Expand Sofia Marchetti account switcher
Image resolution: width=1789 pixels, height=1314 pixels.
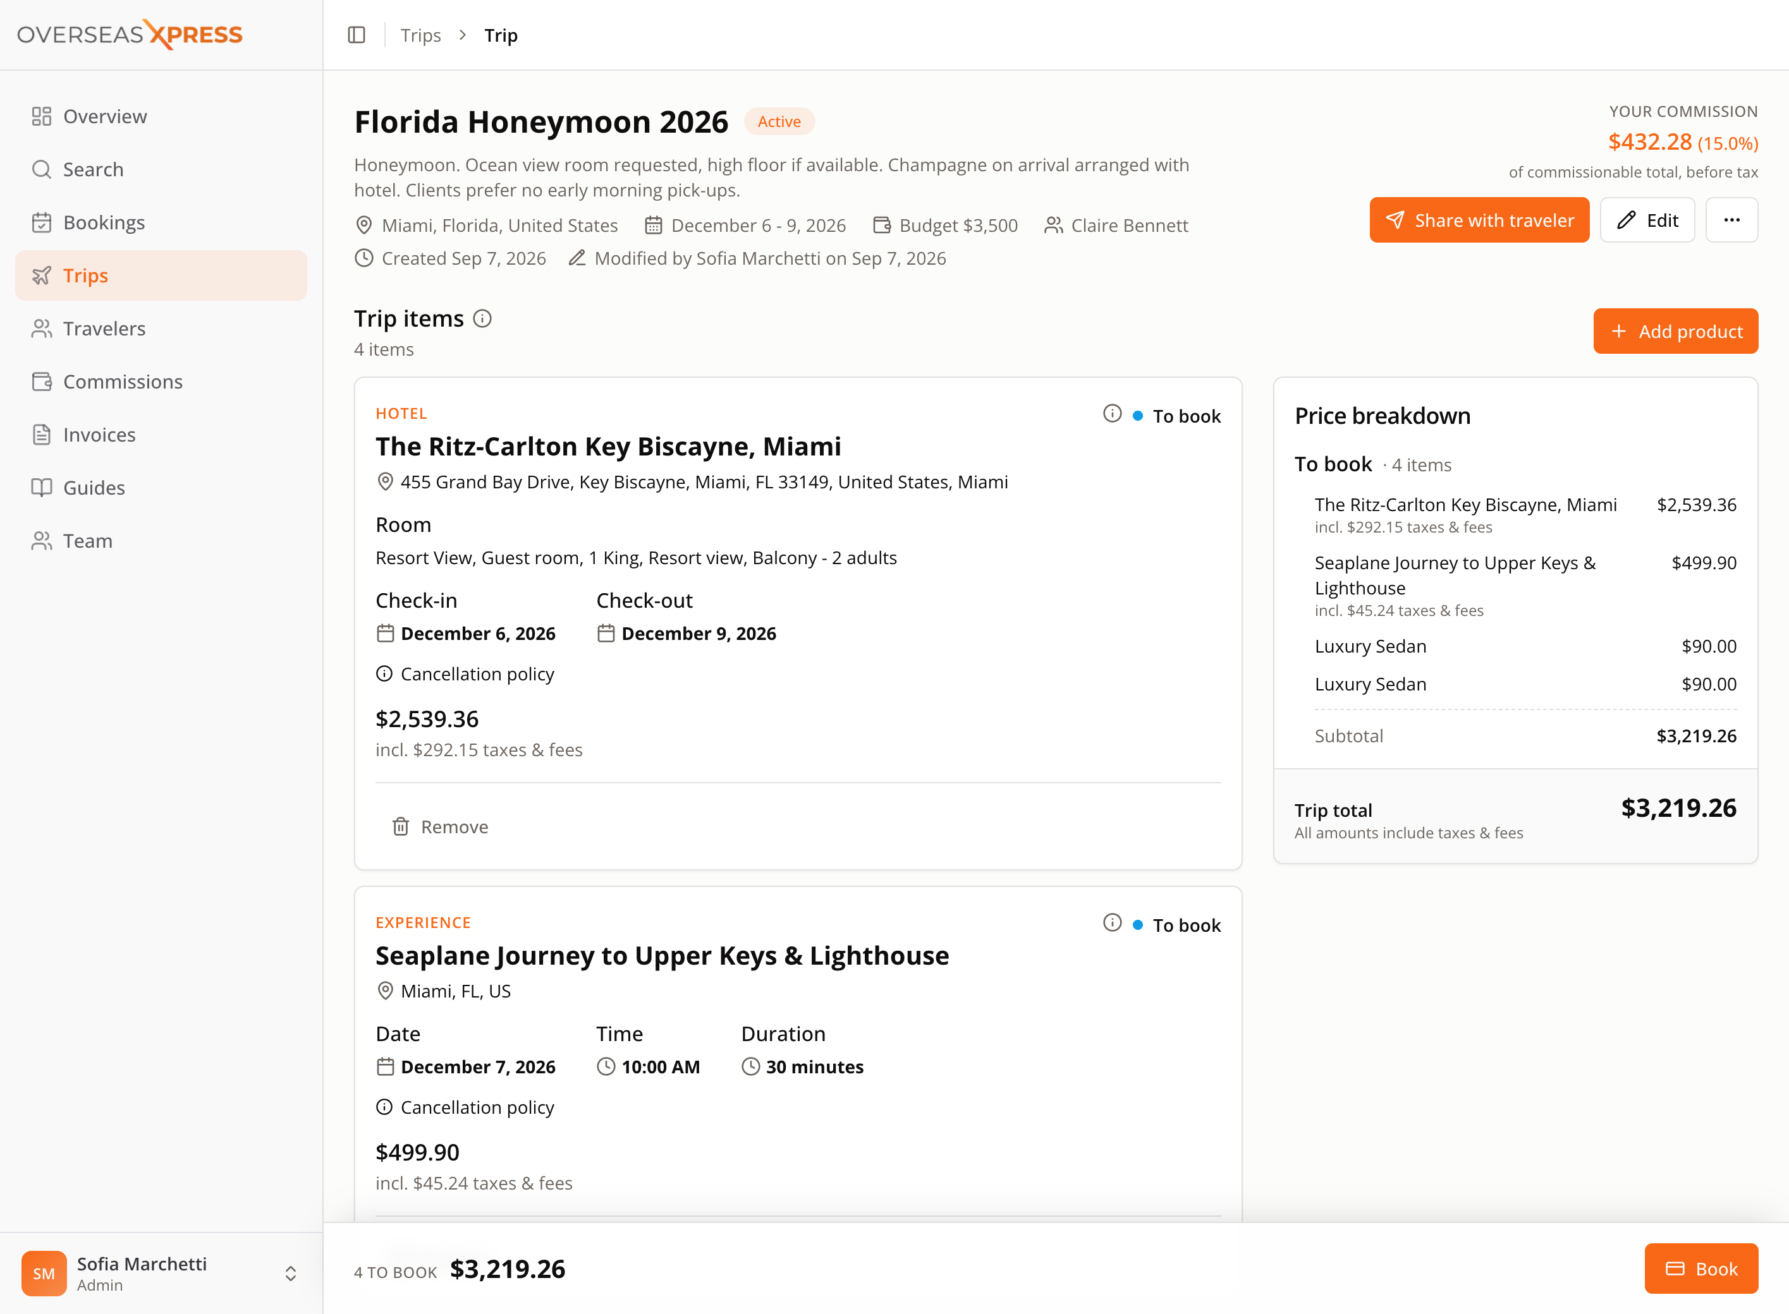pyautogui.click(x=290, y=1274)
